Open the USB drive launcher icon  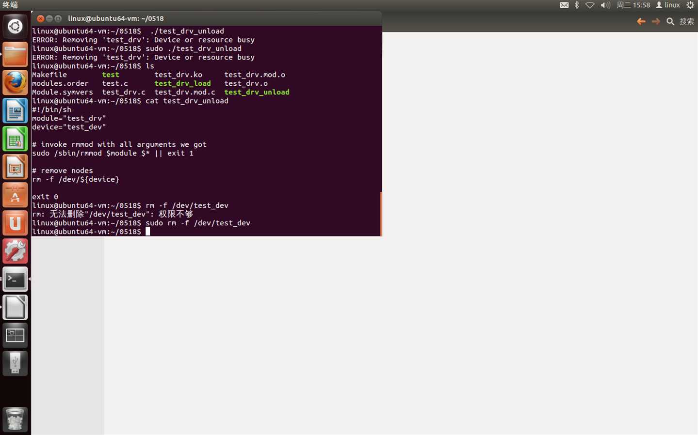15,363
